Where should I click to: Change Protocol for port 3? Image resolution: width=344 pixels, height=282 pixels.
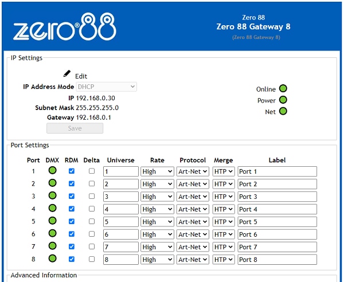193,197
